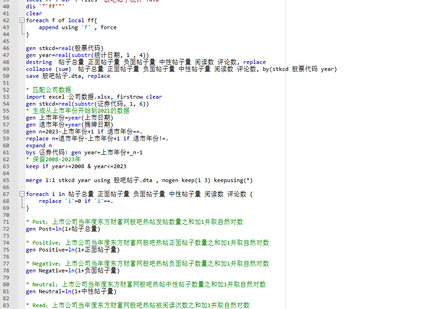Collapse the foreach loop on line 67
The width and height of the screenshot is (446, 309).
pyautogui.click(x=22, y=194)
